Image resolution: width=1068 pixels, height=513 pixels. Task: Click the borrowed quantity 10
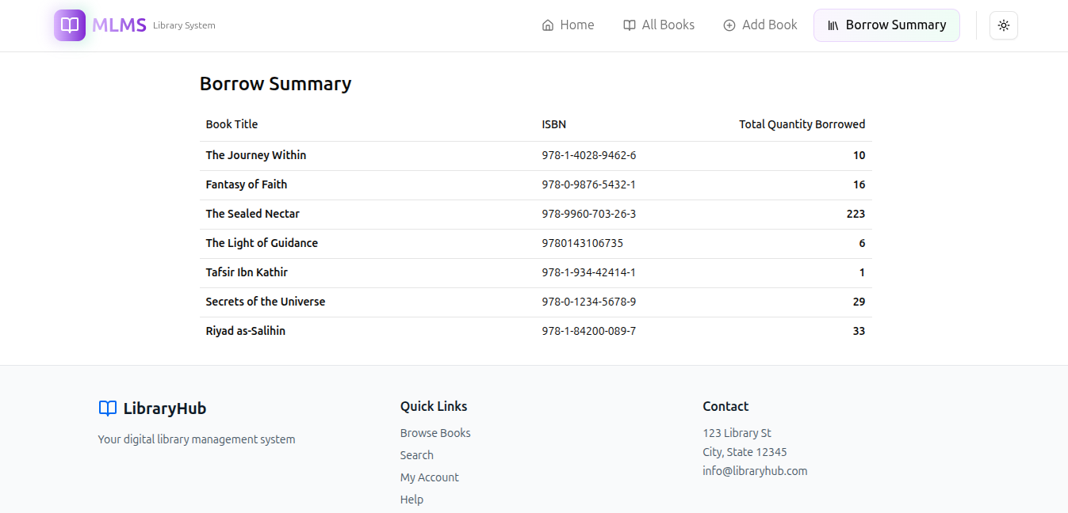[859, 155]
